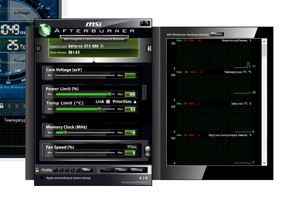Enable Apply overclocking at system startup
The image size is (283, 206).
point(42,178)
